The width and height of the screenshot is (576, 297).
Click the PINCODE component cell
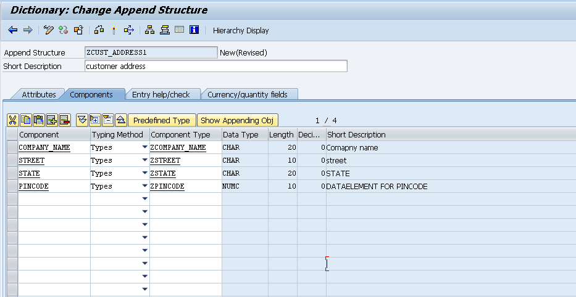point(54,186)
